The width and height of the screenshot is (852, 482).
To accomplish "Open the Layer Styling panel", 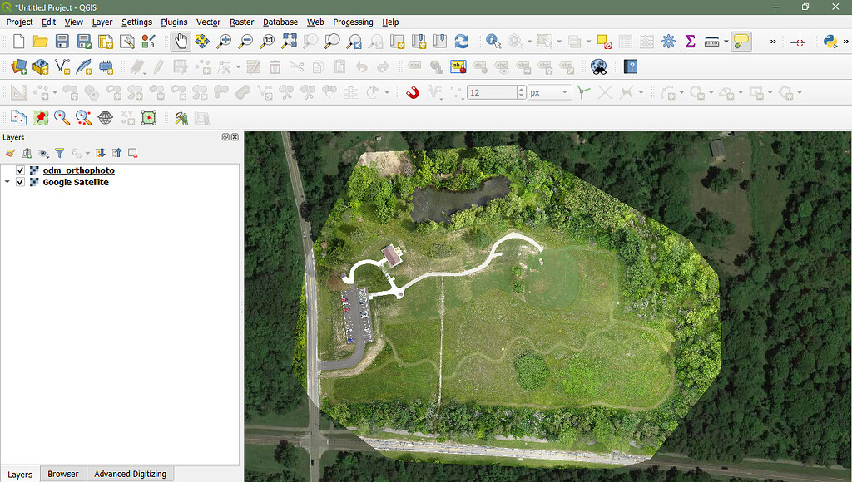I will pos(11,153).
